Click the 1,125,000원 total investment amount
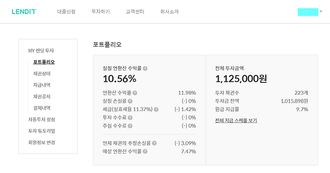The image size is (330, 173). coord(241,79)
